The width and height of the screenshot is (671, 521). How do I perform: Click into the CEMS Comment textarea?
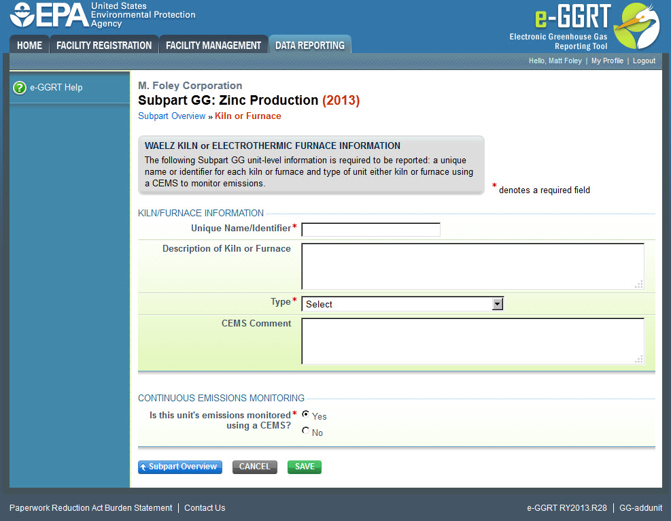(473, 341)
